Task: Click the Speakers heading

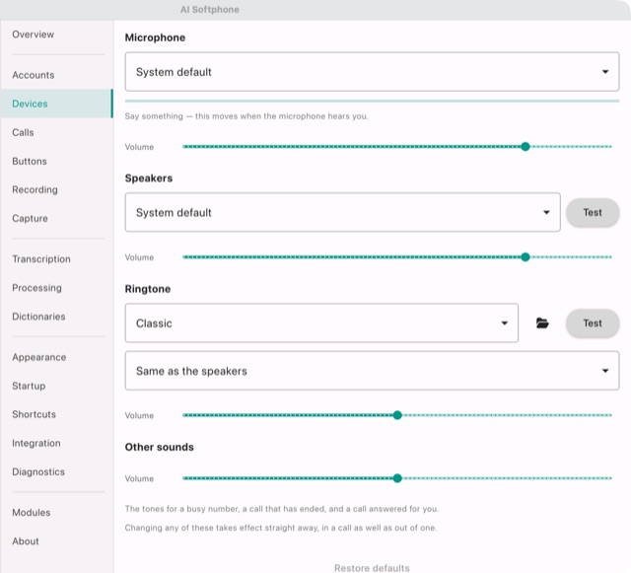Action: (x=149, y=178)
